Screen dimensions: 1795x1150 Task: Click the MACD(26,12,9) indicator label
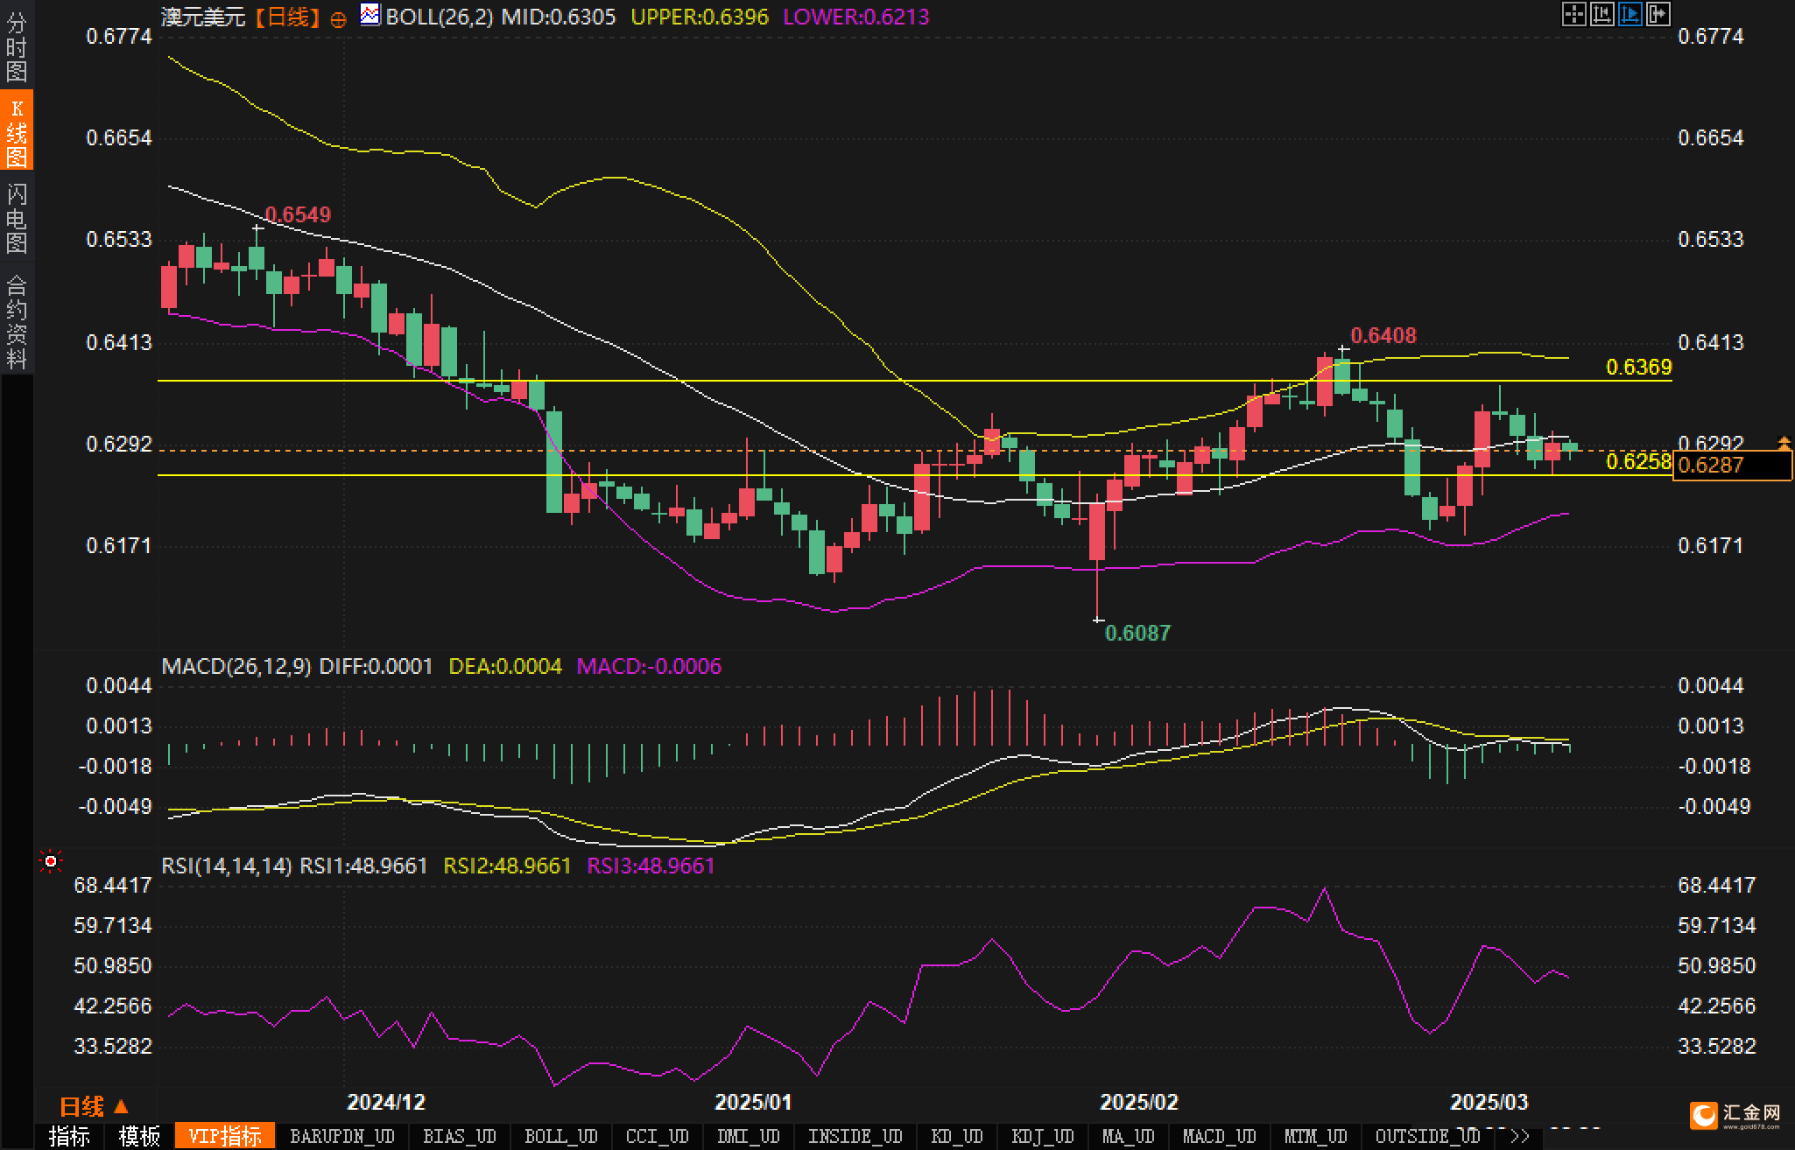tap(236, 667)
